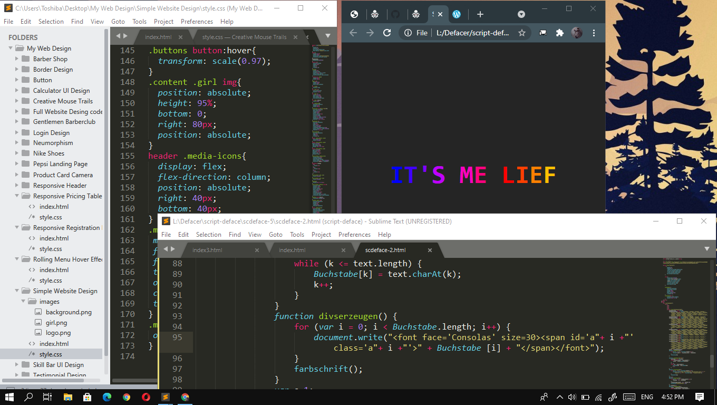Launch Opera from the taskbar
The height and width of the screenshot is (405, 717).
click(x=147, y=397)
